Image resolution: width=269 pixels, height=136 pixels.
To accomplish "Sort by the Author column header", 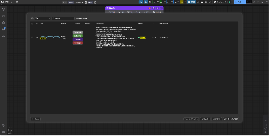I will click(140, 24).
